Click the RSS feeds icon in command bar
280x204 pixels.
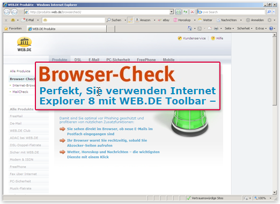[200, 28]
